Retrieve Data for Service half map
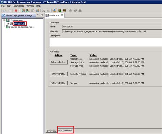Viewport: 162px width, 134px height. pyautogui.click(x=58, y=83)
